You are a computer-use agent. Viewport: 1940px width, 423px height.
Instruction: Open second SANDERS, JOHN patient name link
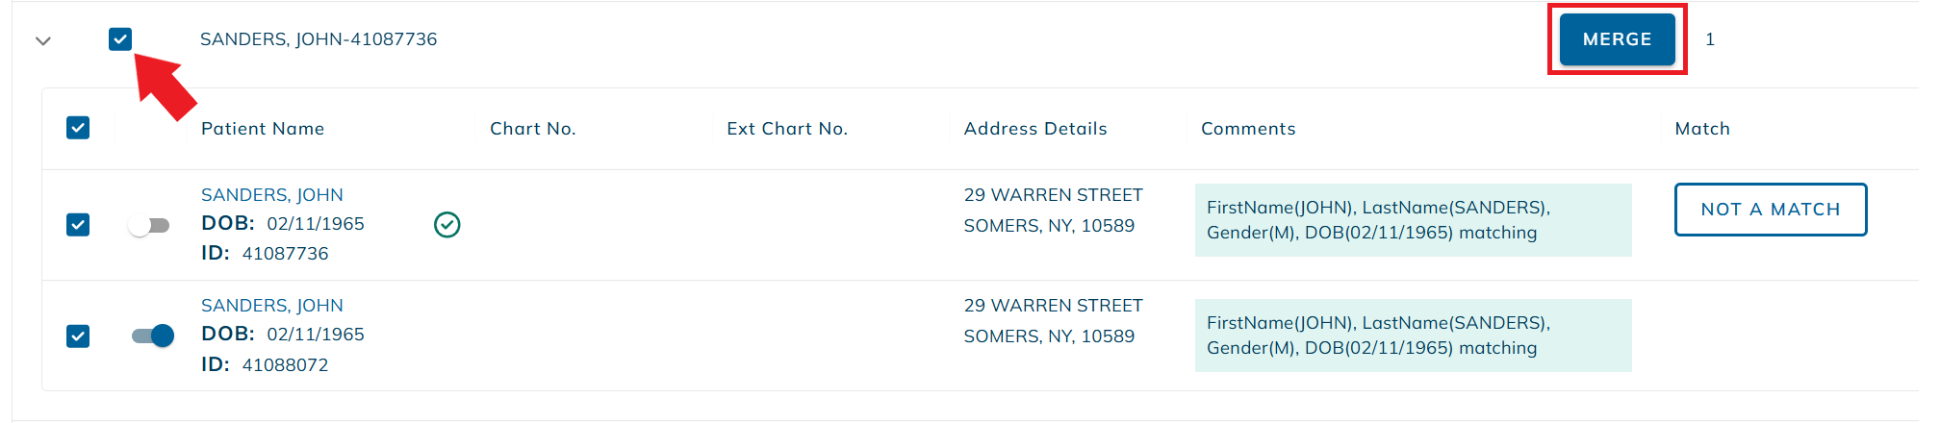click(x=271, y=306)
